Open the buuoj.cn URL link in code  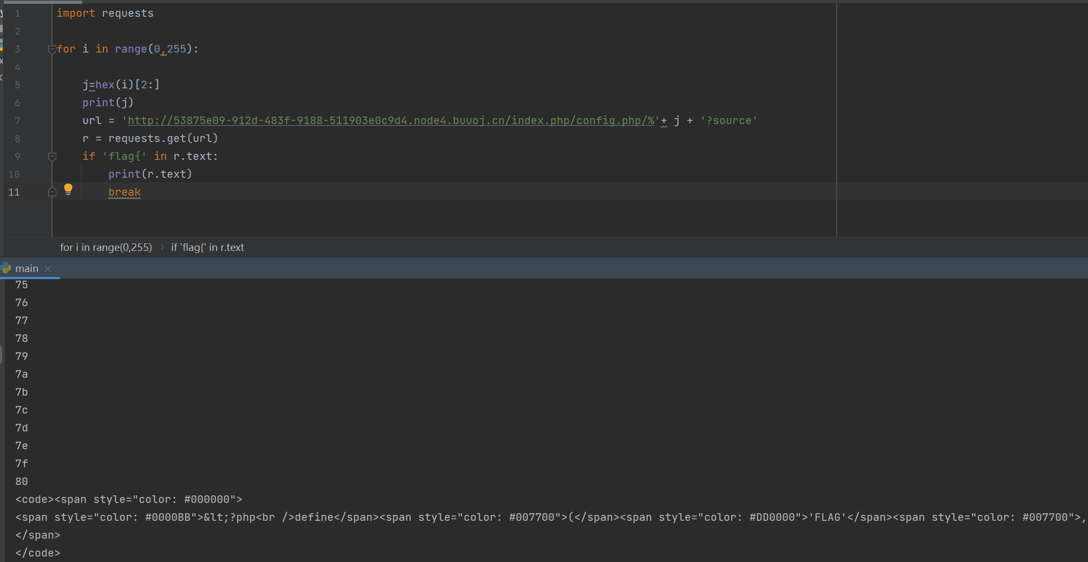[x=391, y=120]
